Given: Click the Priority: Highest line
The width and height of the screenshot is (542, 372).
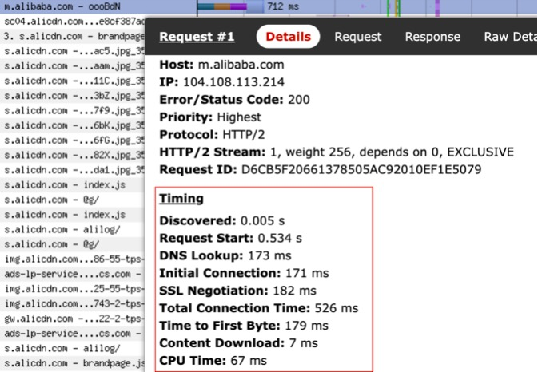Looking at the screenshot, I should [210, 117].
